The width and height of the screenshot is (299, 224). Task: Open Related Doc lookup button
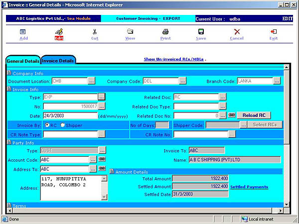coord(222,97)
